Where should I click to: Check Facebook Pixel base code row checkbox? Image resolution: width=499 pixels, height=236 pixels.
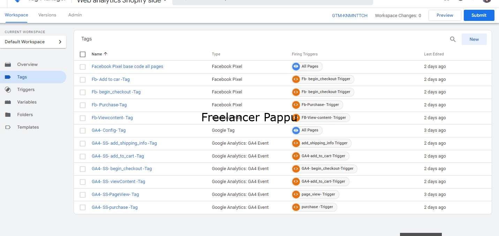[83, 67]
